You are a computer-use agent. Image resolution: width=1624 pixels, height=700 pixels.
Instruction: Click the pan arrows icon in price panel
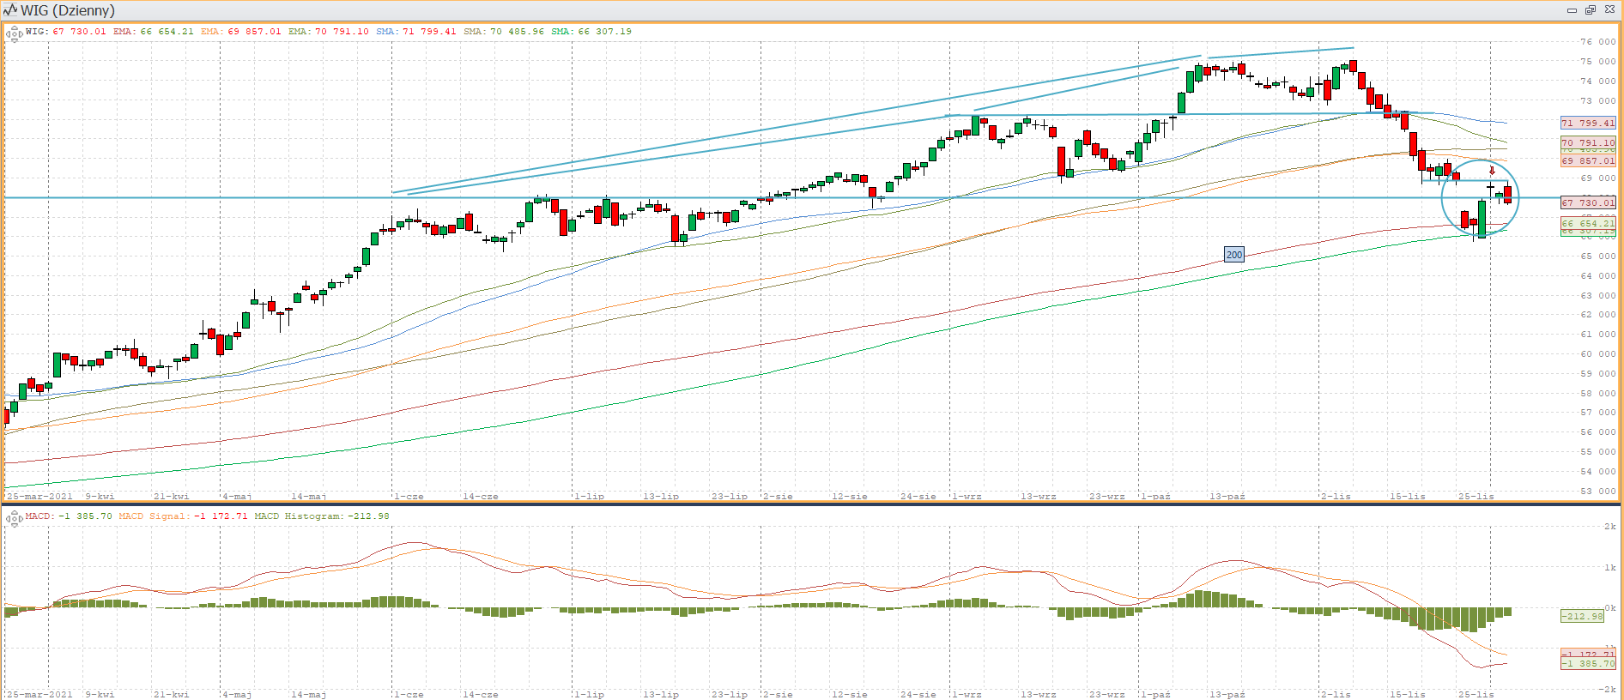(14, 34)
